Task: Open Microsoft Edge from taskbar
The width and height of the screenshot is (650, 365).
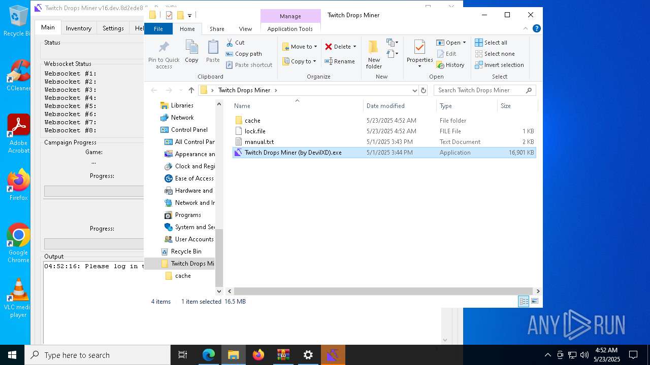Action: 209,355
